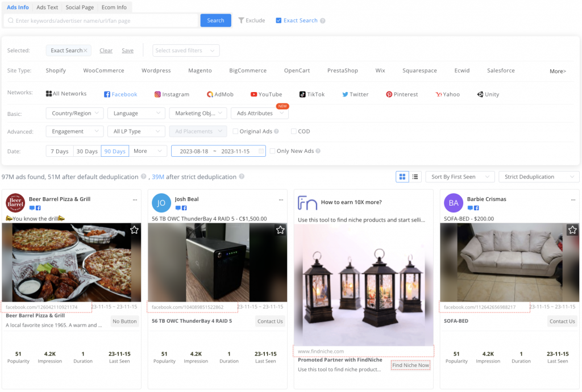Open the Ads Attributes dropdown
582x392 pixels.
(259, 113)
